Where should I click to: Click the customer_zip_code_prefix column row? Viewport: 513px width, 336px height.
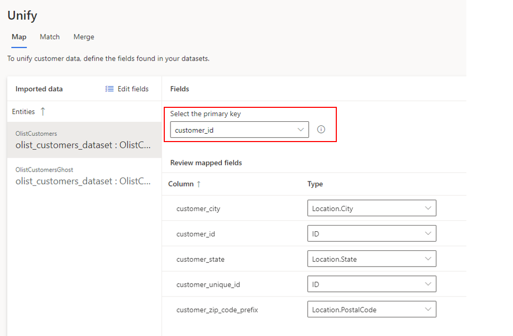(x=217, y=310)
